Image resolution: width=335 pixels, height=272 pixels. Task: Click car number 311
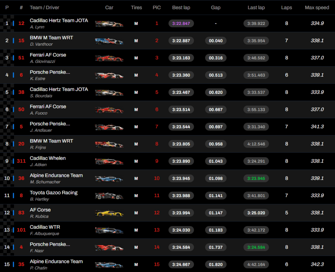click(21, 161)
